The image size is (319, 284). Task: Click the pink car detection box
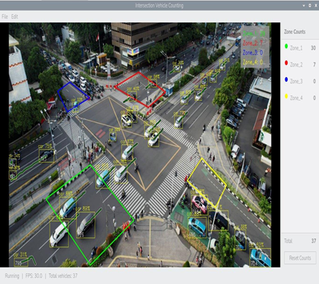(199, 205)
